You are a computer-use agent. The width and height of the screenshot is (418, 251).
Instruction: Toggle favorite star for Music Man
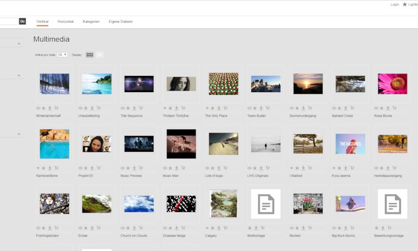(171, 168)
